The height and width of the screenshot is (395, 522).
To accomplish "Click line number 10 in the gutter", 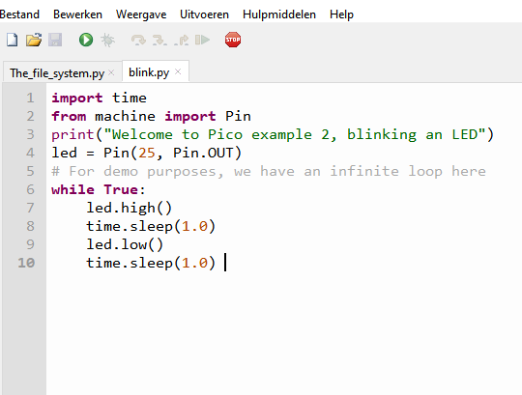I will (26, 263).
